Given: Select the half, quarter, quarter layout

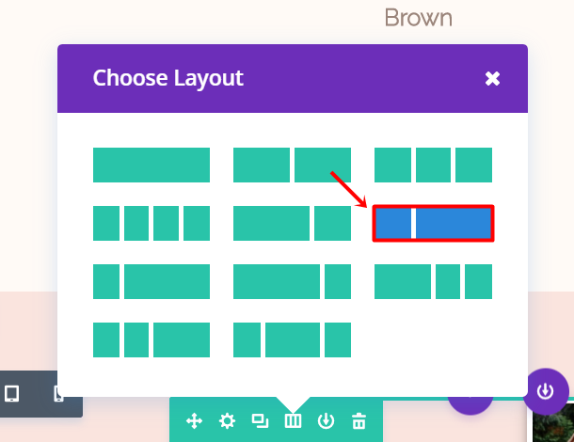Looking at the screenshot, I should (433, 281).
